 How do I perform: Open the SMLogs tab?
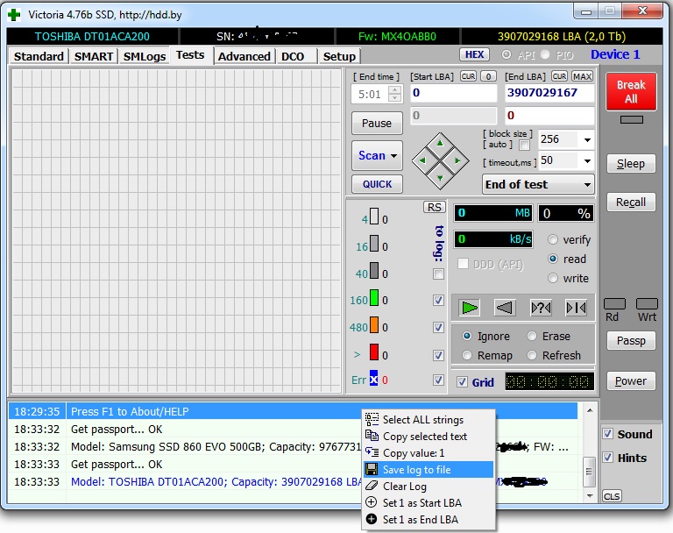click(145, 57)
